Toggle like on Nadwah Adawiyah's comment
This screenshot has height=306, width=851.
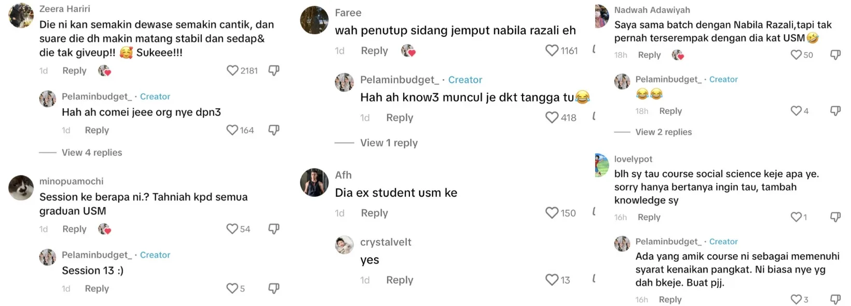(x=796, y=55)
